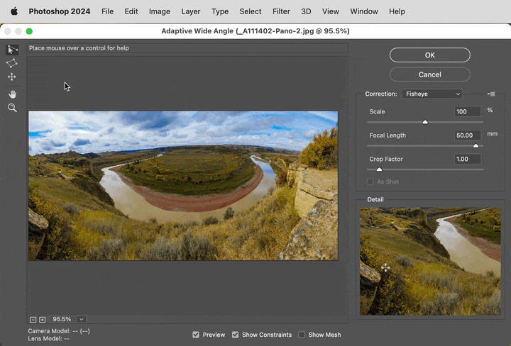Open the Filter menu
Image resolution: width=511 pixels, height=346 pixels.
[281, 12]
